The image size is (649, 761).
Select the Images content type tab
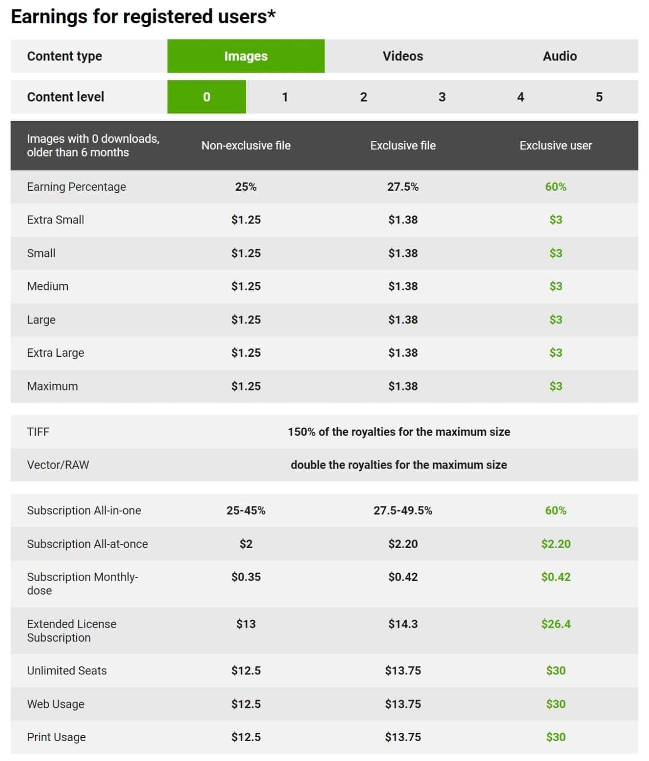click(x=246, y=56)
